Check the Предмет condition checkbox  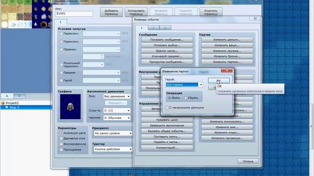coord(61,72)
